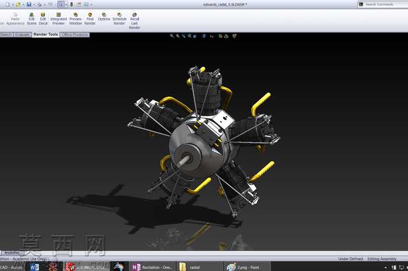
Task: Open the radial folder taskbar button
Action: coord(199,267)
